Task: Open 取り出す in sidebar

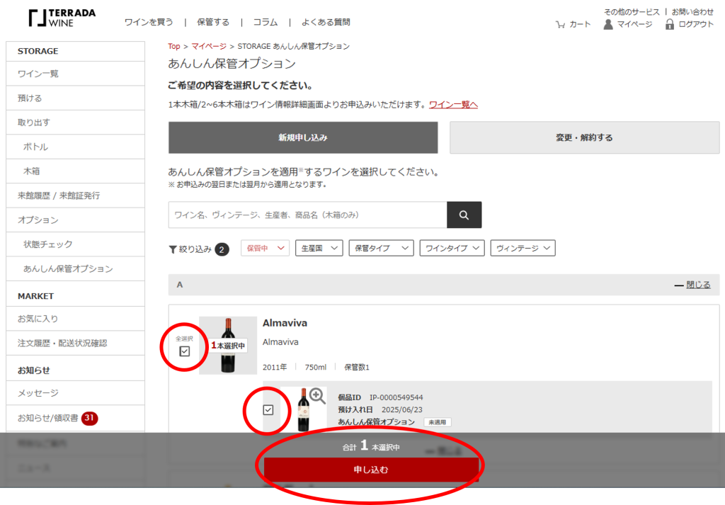Action: pos(75,123)
